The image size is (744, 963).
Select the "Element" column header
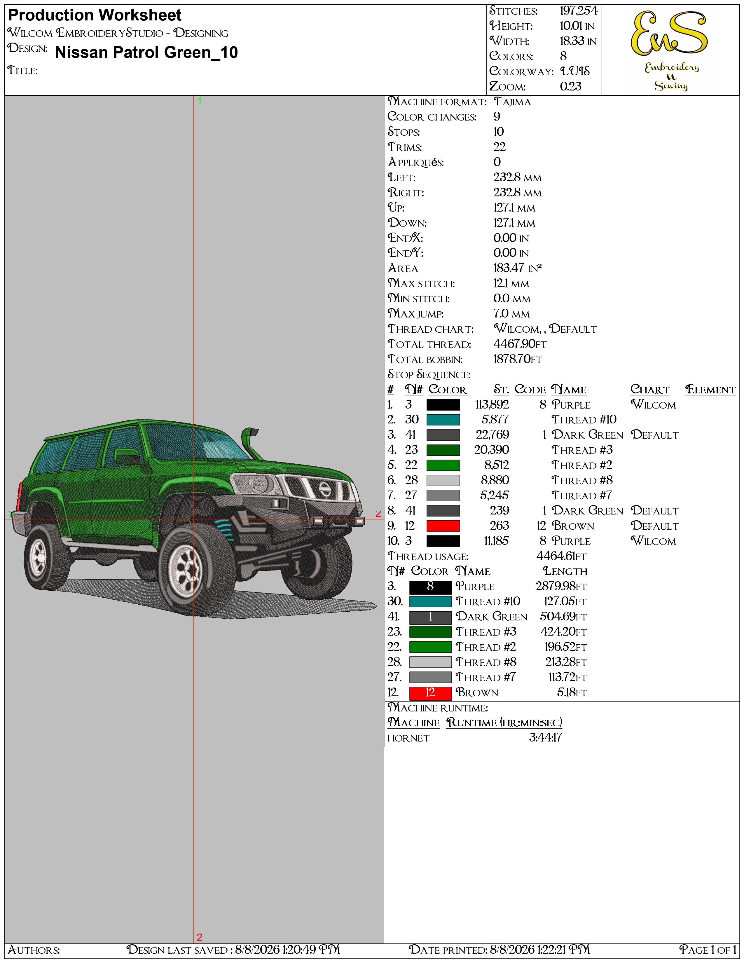click(x=710, y=390)
